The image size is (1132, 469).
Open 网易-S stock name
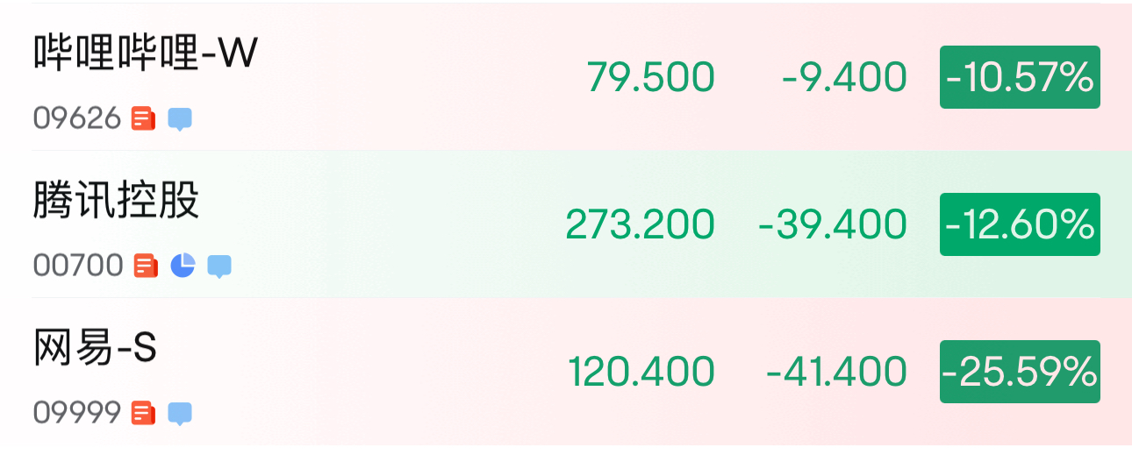point(95,348)
